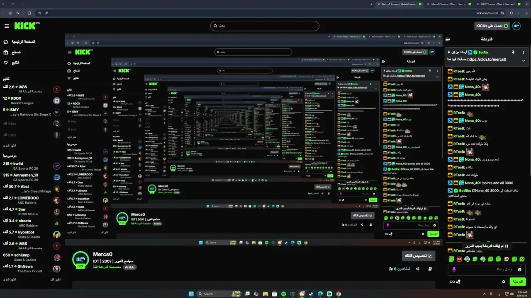This screenshot has width=531, height=298.
Task: Open https://dkn.to/mercs0 link
Action: coord(487,59)
